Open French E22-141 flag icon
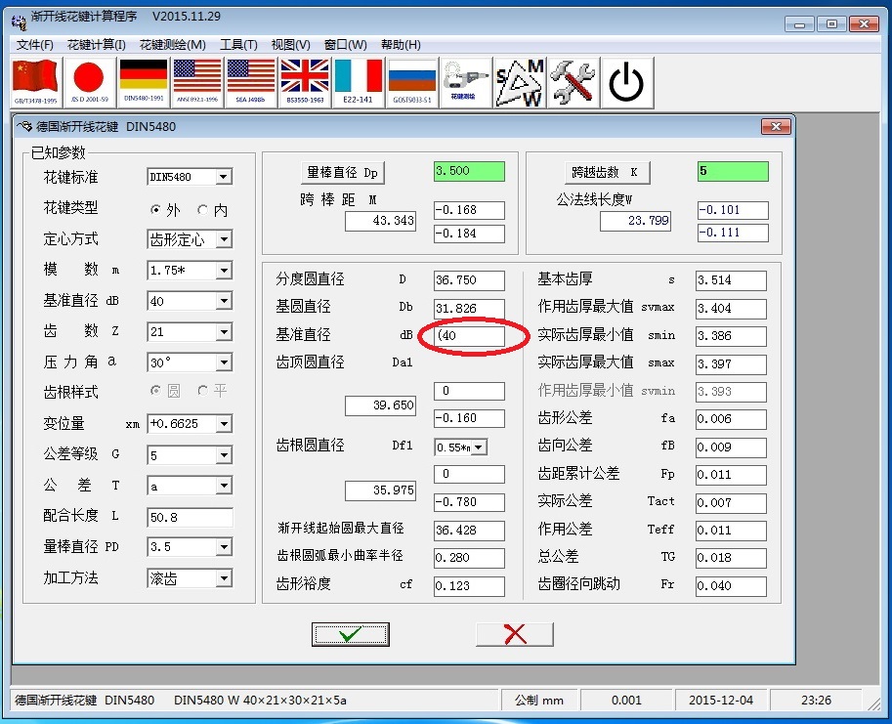Image resolution: width=892 pixels, height=724 pixels. tap(359, 82)
